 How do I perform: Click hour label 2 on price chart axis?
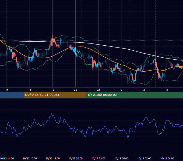[144, 90]
